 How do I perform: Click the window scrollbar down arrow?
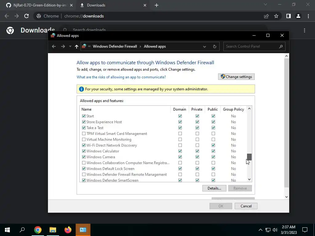[287, 197]
